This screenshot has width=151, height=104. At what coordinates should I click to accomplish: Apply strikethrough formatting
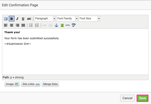[x=29, y=19]
